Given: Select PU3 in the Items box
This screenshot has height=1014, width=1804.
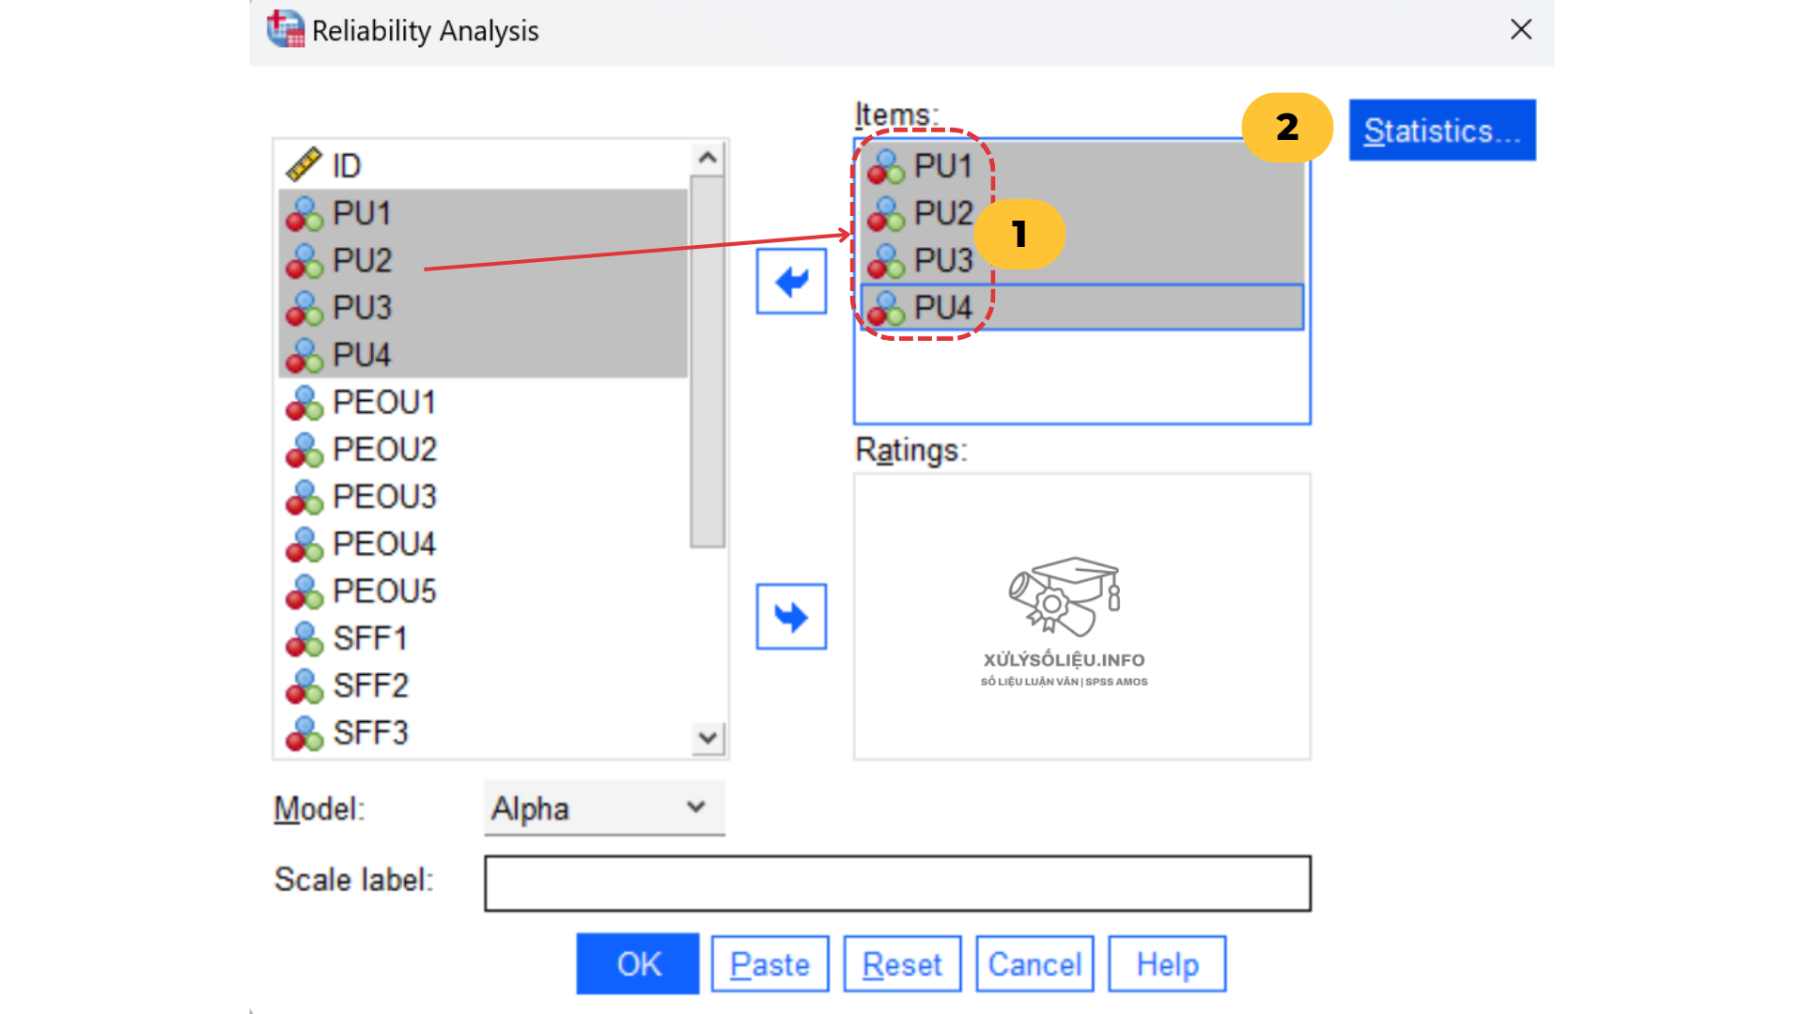Looking at the screenshot, I should click(1081, 260).
